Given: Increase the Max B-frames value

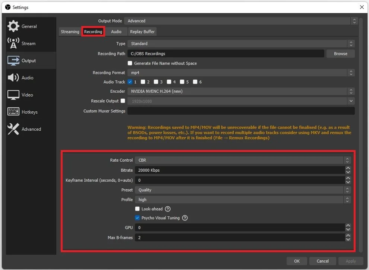Looking at the screenshot, I should [x=348, y=236].
